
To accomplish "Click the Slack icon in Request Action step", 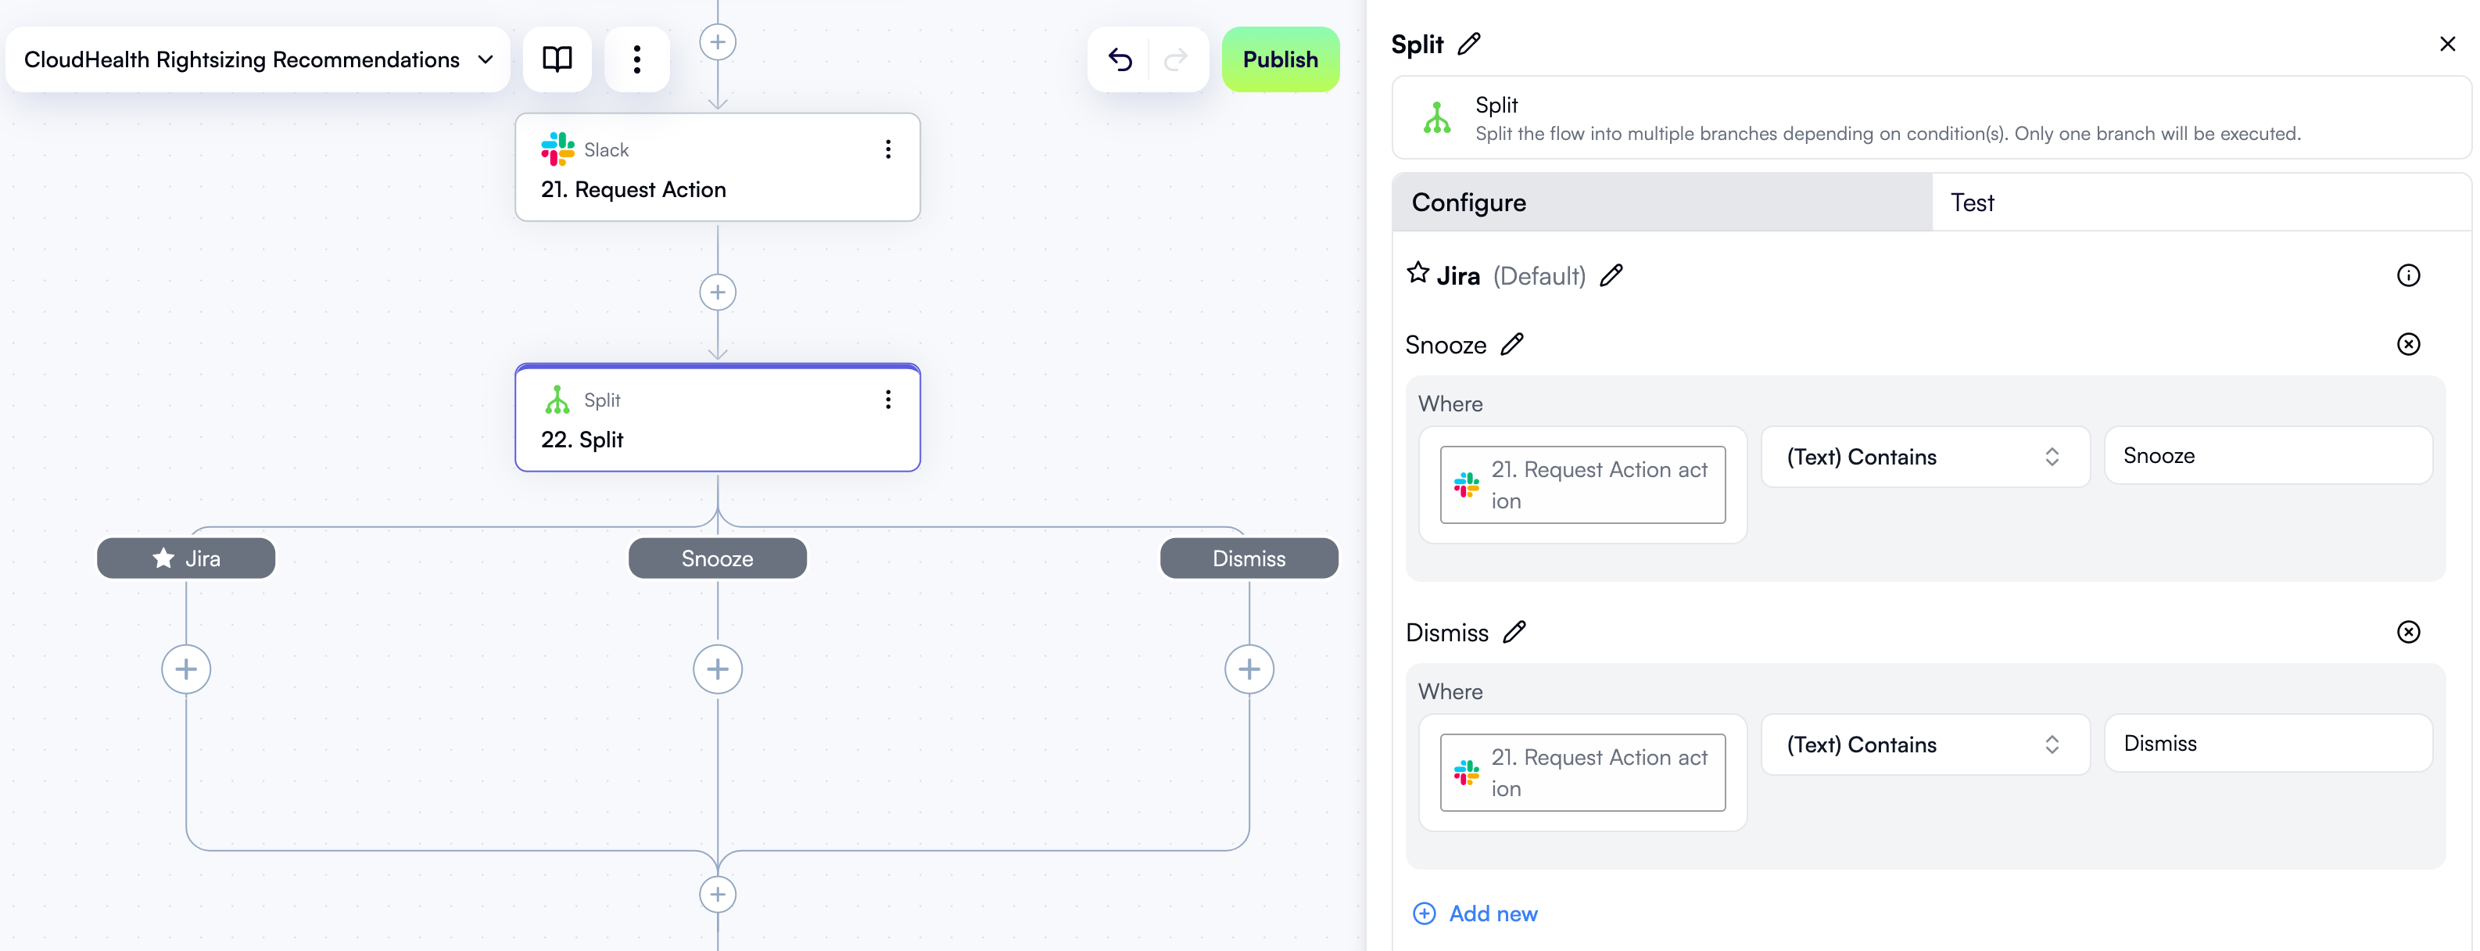I will [557, 149].
